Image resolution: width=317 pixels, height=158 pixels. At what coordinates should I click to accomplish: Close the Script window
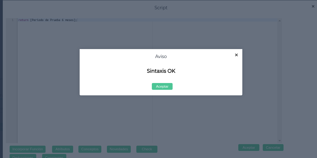tap(313, 6)
